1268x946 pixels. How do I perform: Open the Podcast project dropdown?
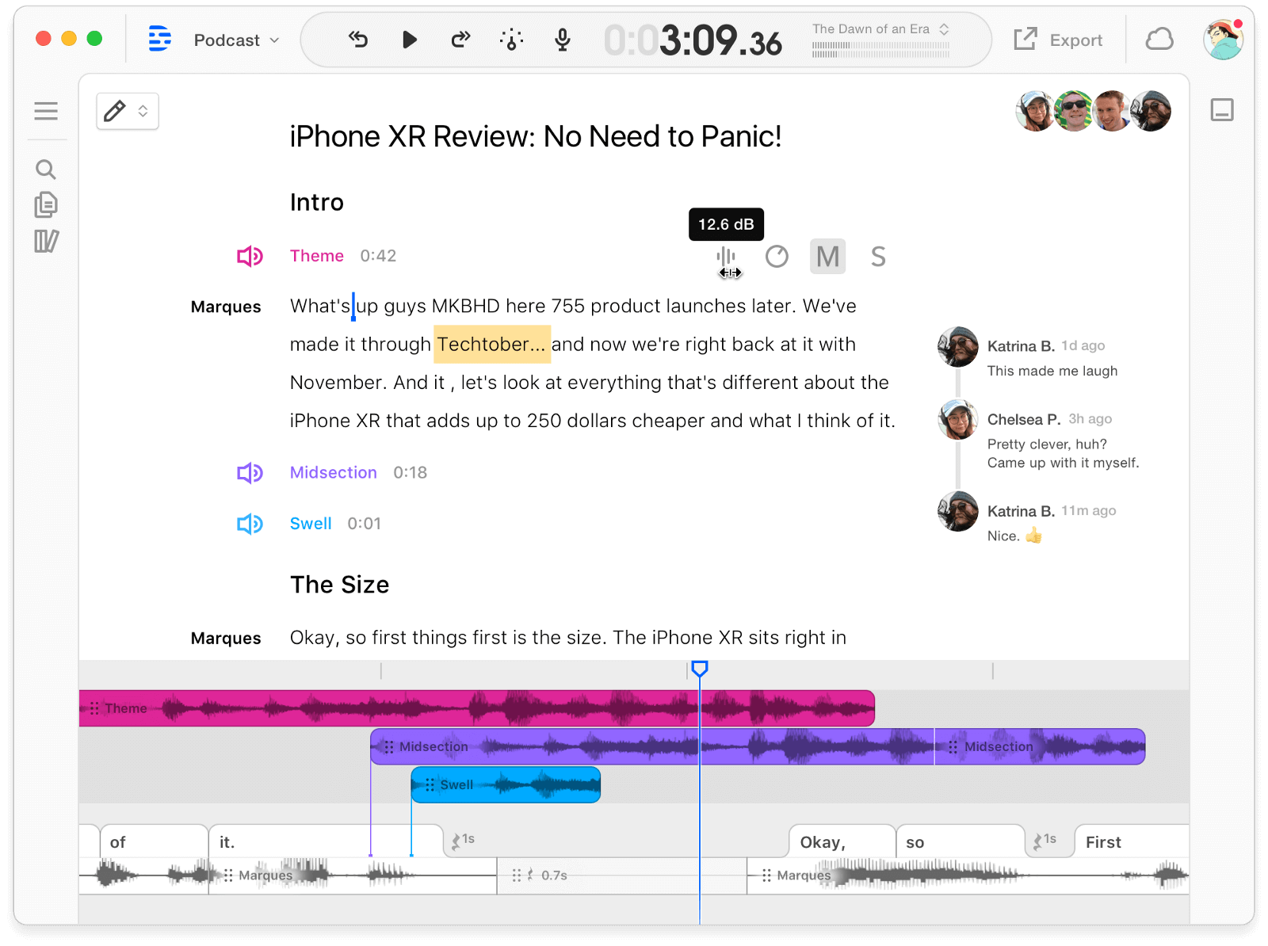[x=236, y=40]
